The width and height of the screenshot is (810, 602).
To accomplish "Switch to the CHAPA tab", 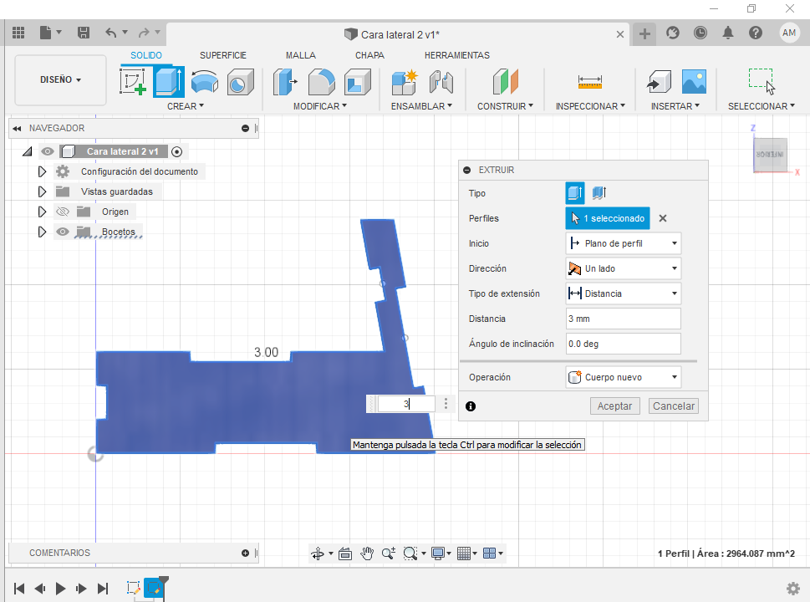I will (369, 55).
